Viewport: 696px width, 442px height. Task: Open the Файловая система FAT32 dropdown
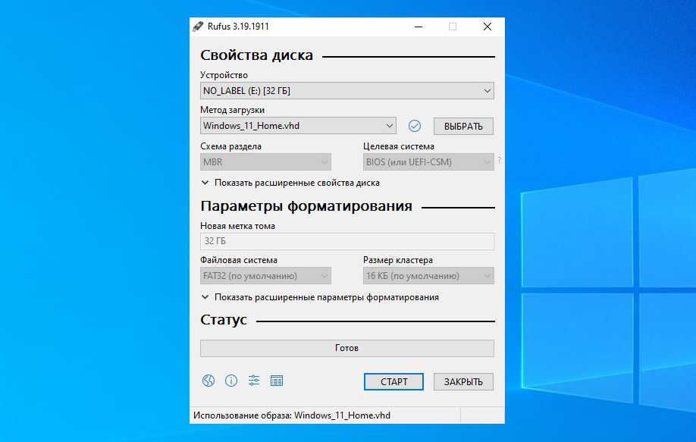(265, 275)
